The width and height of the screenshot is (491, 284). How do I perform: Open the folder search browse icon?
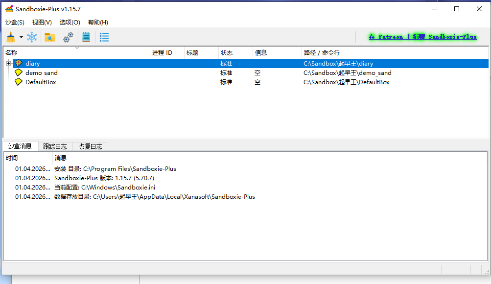pyautogui.click(x=50, y=37)
